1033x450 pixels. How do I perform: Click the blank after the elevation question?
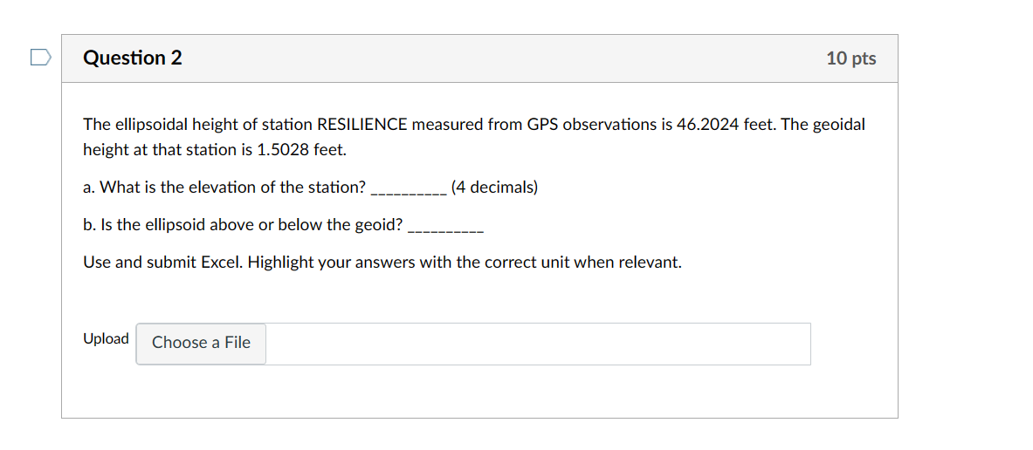pyautogui.click(x=410, y=188)
